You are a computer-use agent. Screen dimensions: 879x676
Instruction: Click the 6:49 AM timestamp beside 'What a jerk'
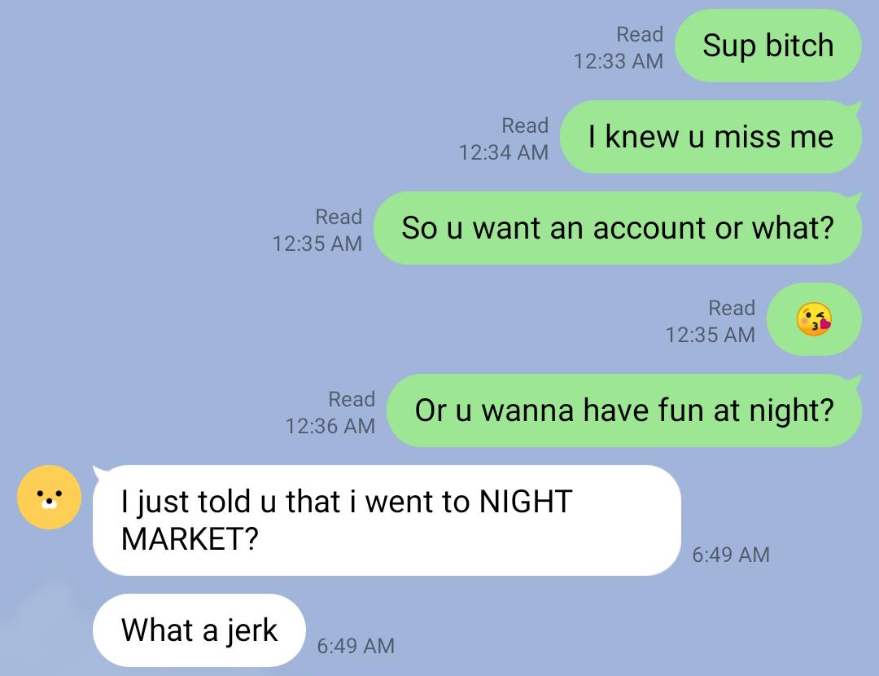click(x=356, y=646)
